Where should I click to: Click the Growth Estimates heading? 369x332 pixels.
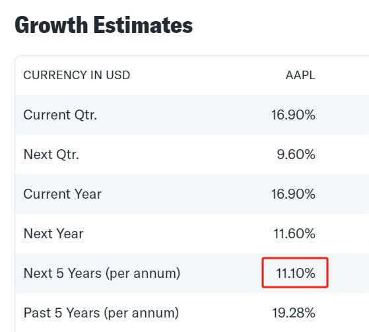[x=104, y=25]
